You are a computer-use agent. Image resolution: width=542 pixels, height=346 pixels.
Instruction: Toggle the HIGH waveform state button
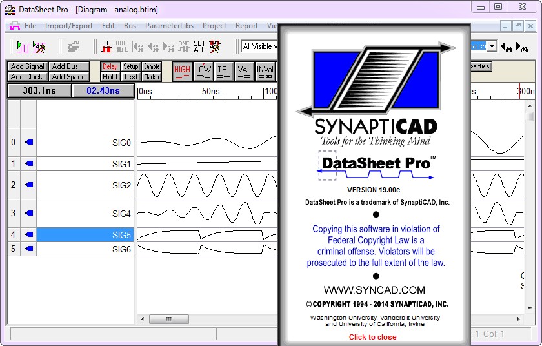pyautogui.click(x=182, y=72)
